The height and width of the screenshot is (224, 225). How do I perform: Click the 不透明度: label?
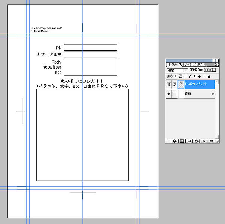[196, 70]
